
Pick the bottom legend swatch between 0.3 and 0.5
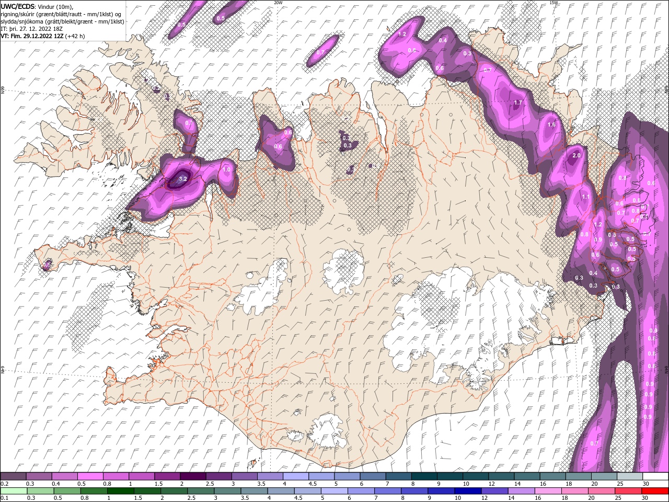coord(40,491)
